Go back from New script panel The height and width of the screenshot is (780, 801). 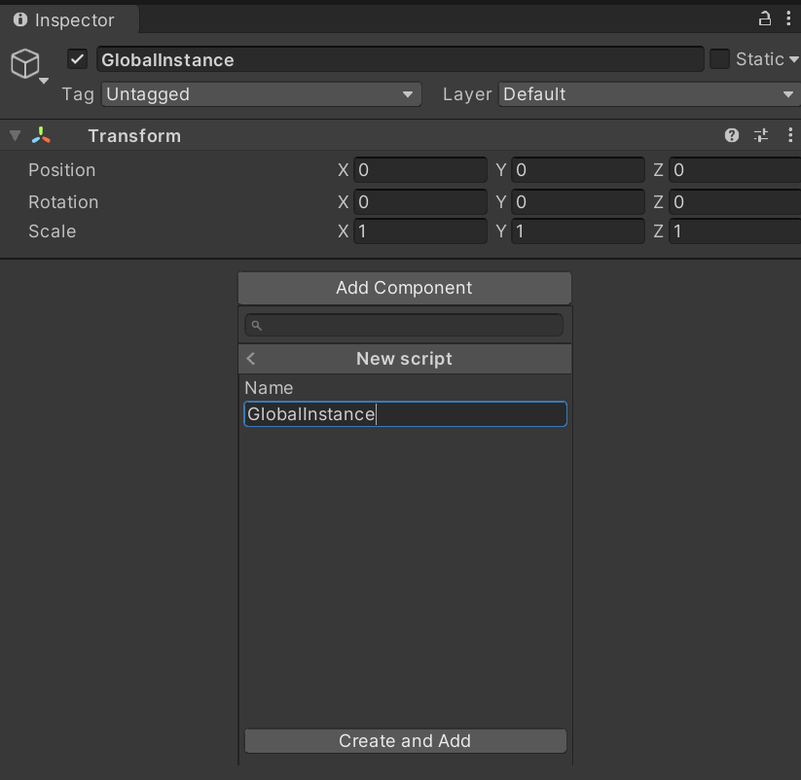tap(251, 359)
